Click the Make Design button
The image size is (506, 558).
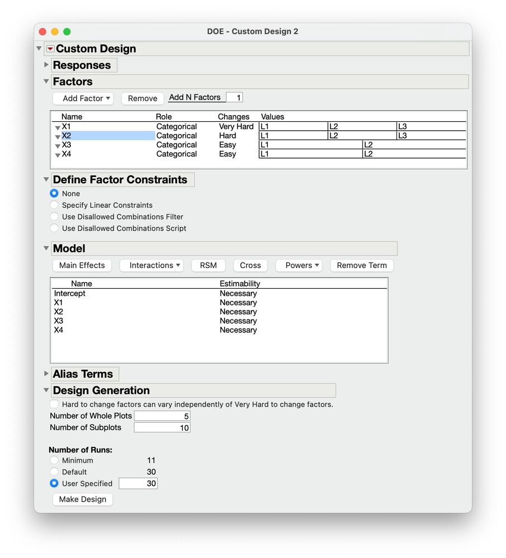tap(82, 499)
